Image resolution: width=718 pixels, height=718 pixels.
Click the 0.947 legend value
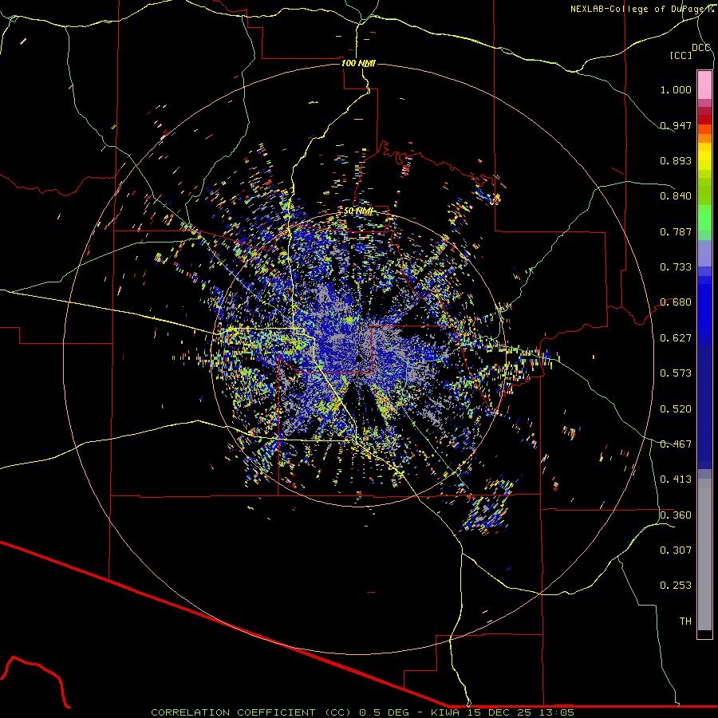(x=676, y=125)
